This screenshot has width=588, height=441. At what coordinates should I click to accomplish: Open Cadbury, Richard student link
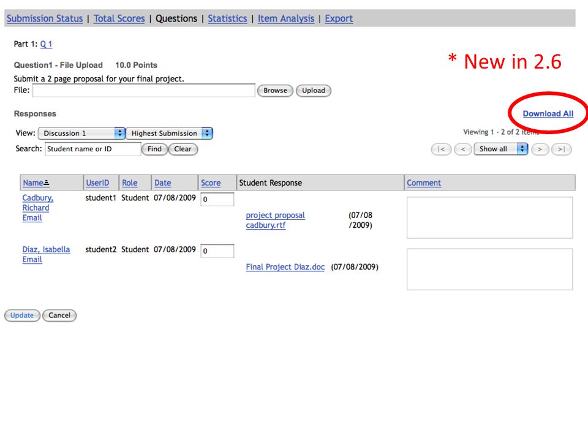[x=37, y=203]
